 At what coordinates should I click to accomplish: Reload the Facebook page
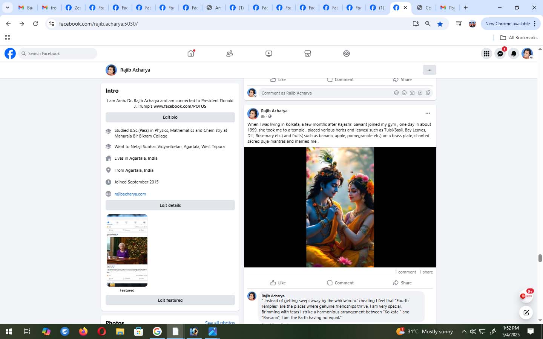click(x=35, y=24)
